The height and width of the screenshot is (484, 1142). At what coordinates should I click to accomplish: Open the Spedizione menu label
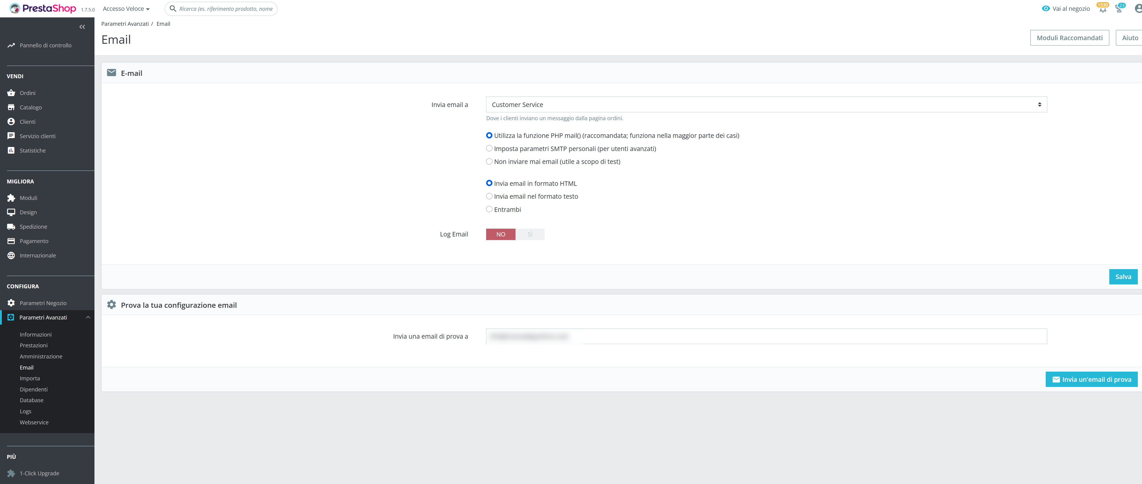(x=33, y=227)
